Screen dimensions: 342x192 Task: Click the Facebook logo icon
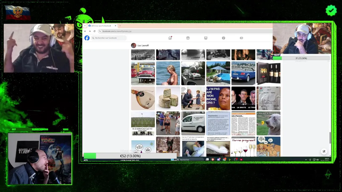(87, 38)
